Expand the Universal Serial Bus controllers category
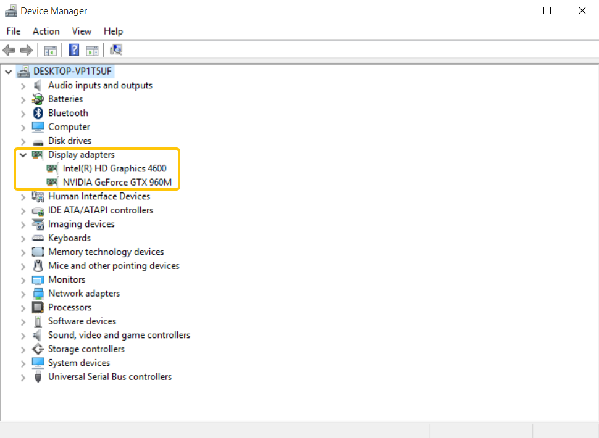This screenshot has width=599, height=438. pos(23,376)
